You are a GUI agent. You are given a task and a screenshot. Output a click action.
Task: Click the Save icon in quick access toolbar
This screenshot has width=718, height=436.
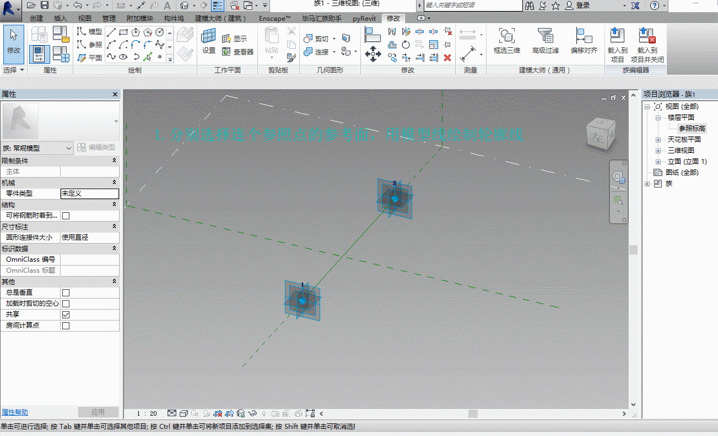[45, 5]
